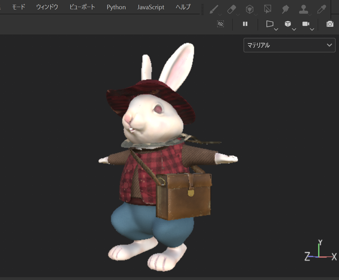Take a viewport screenshot with camera icon
Screen dimensions: 339x280
pos(330,24)
